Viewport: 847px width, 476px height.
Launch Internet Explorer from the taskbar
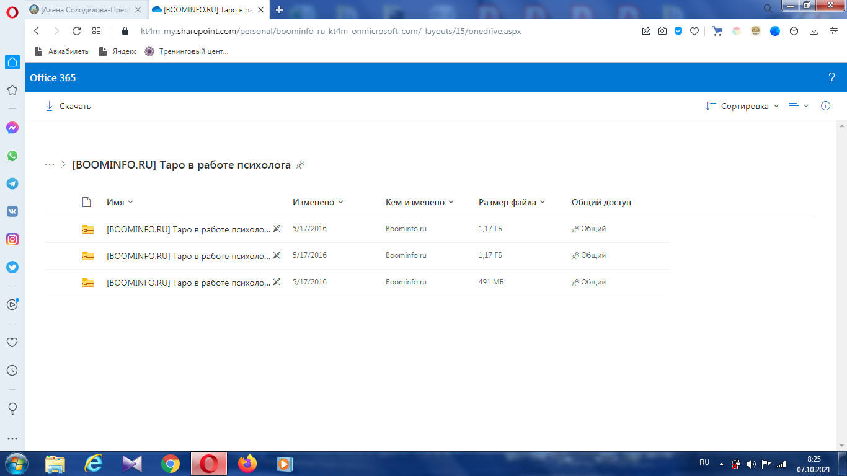pos(94,464)
